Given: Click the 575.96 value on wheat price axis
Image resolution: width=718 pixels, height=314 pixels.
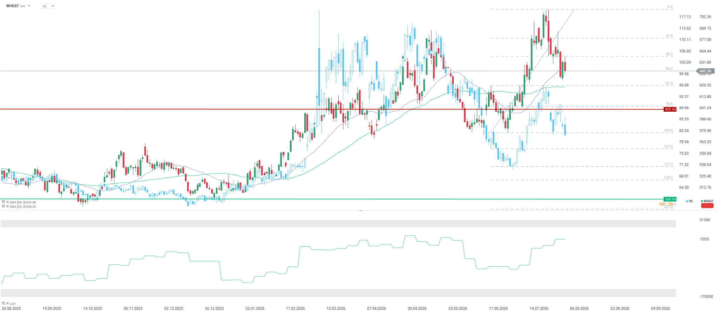Looking at the screenshot, I should (705, 131).
